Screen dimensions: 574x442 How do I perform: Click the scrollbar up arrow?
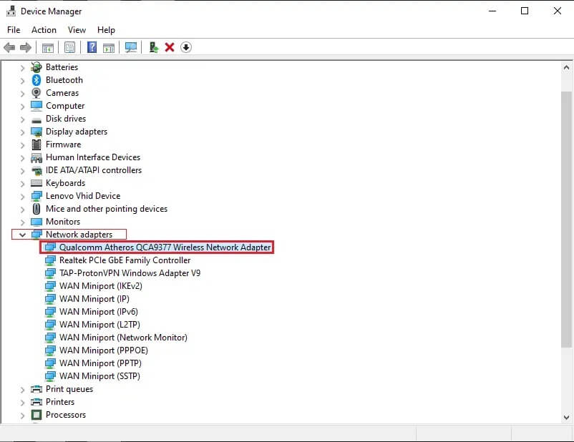coord(566,67)
